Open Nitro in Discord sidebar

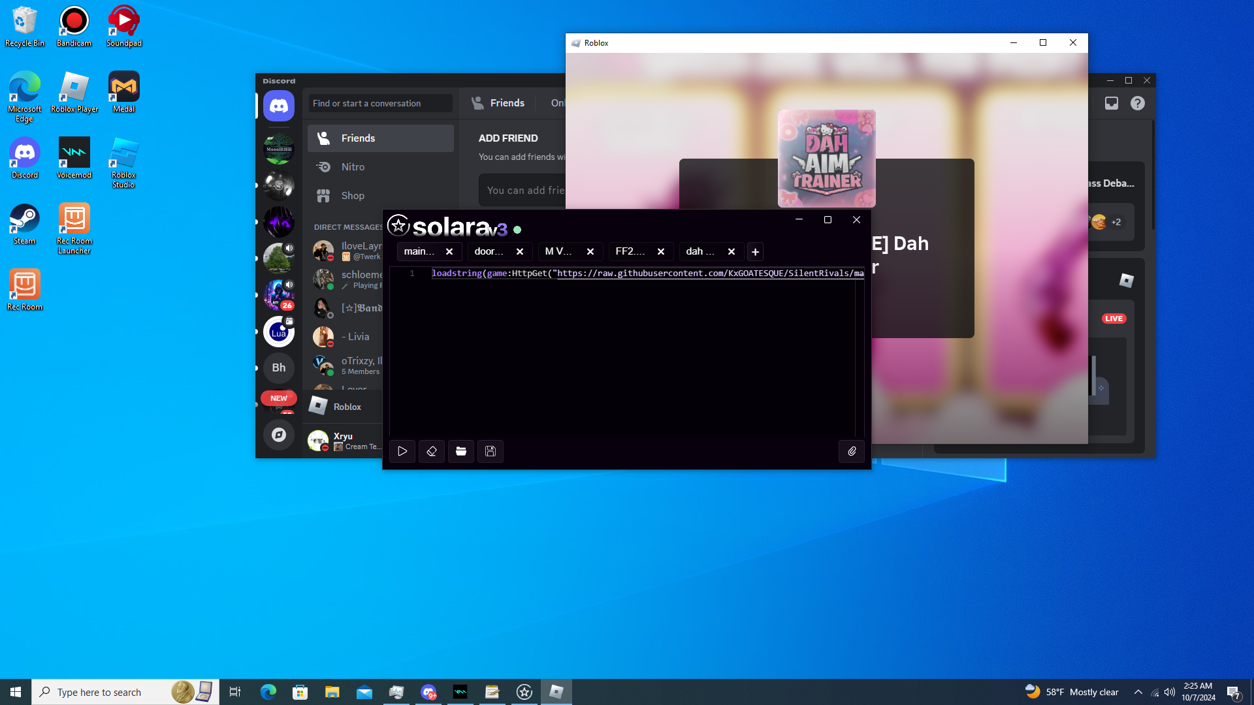(353, 167)
